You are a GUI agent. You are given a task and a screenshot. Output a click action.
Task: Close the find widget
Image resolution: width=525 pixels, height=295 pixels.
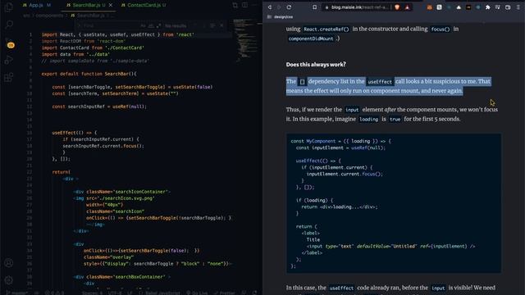point(221,25)
